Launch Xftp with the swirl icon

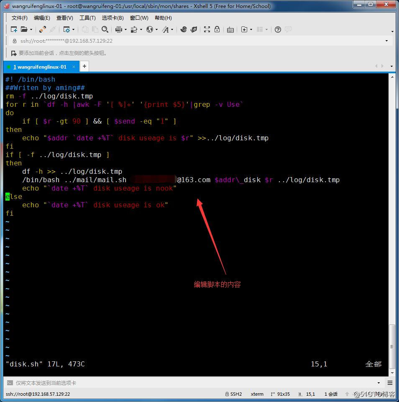183,29
